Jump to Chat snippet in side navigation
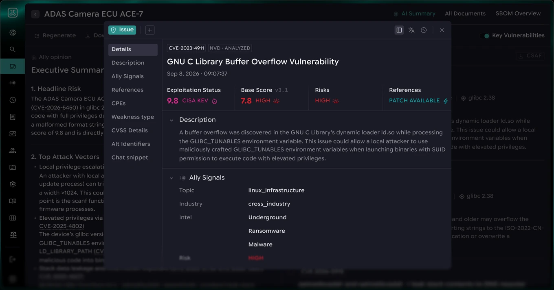The height and width of the screenshot is (290, 554). tap(130, 158)
